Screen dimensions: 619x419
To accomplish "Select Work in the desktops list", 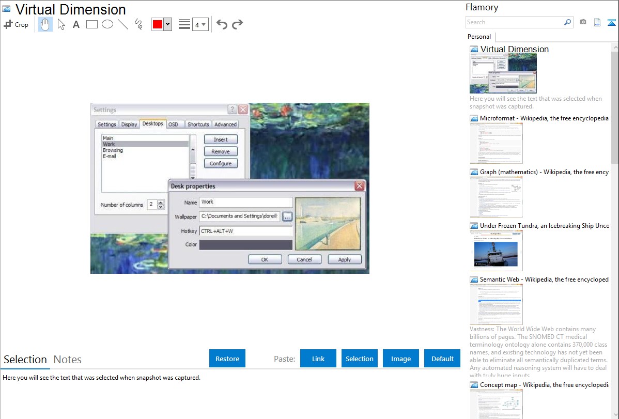I will click(145, 144).
